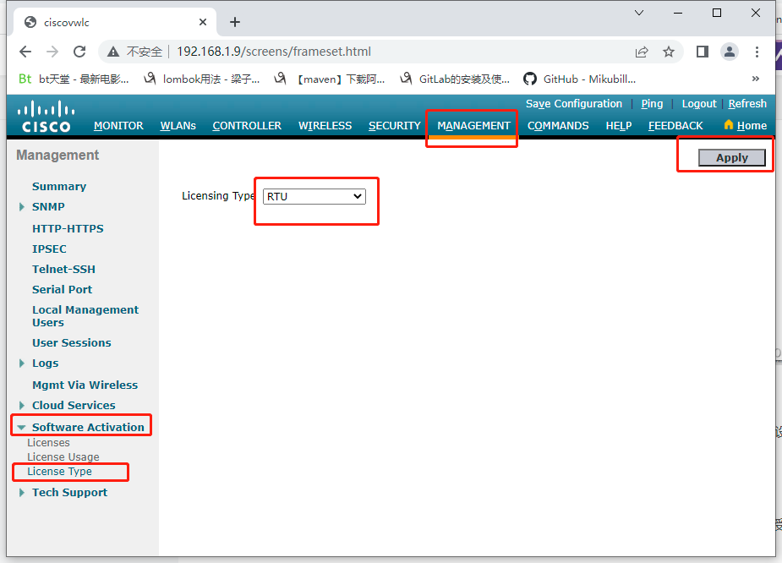Screen dimensions: 782x563
Task: Click the Cisco logo
Action: pos(44,114)
